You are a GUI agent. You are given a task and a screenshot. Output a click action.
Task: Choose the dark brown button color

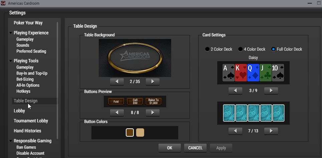coord(130,133)
